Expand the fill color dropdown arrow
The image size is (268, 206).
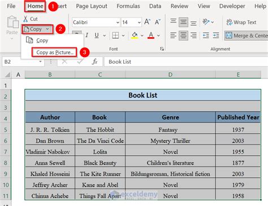(142, 36)
